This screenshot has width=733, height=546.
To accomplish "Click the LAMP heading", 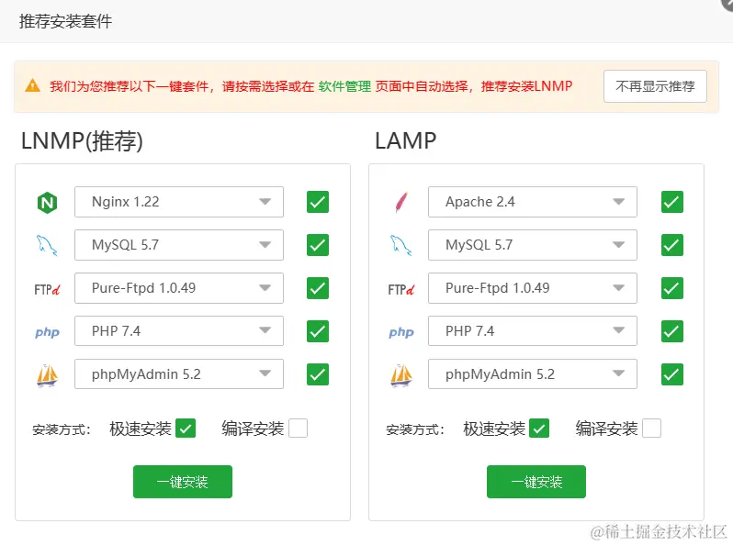I will (x=406, y=141).
